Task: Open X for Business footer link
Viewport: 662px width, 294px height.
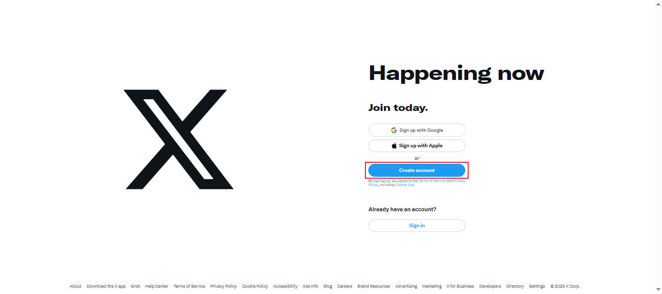Action: (460, 286)
